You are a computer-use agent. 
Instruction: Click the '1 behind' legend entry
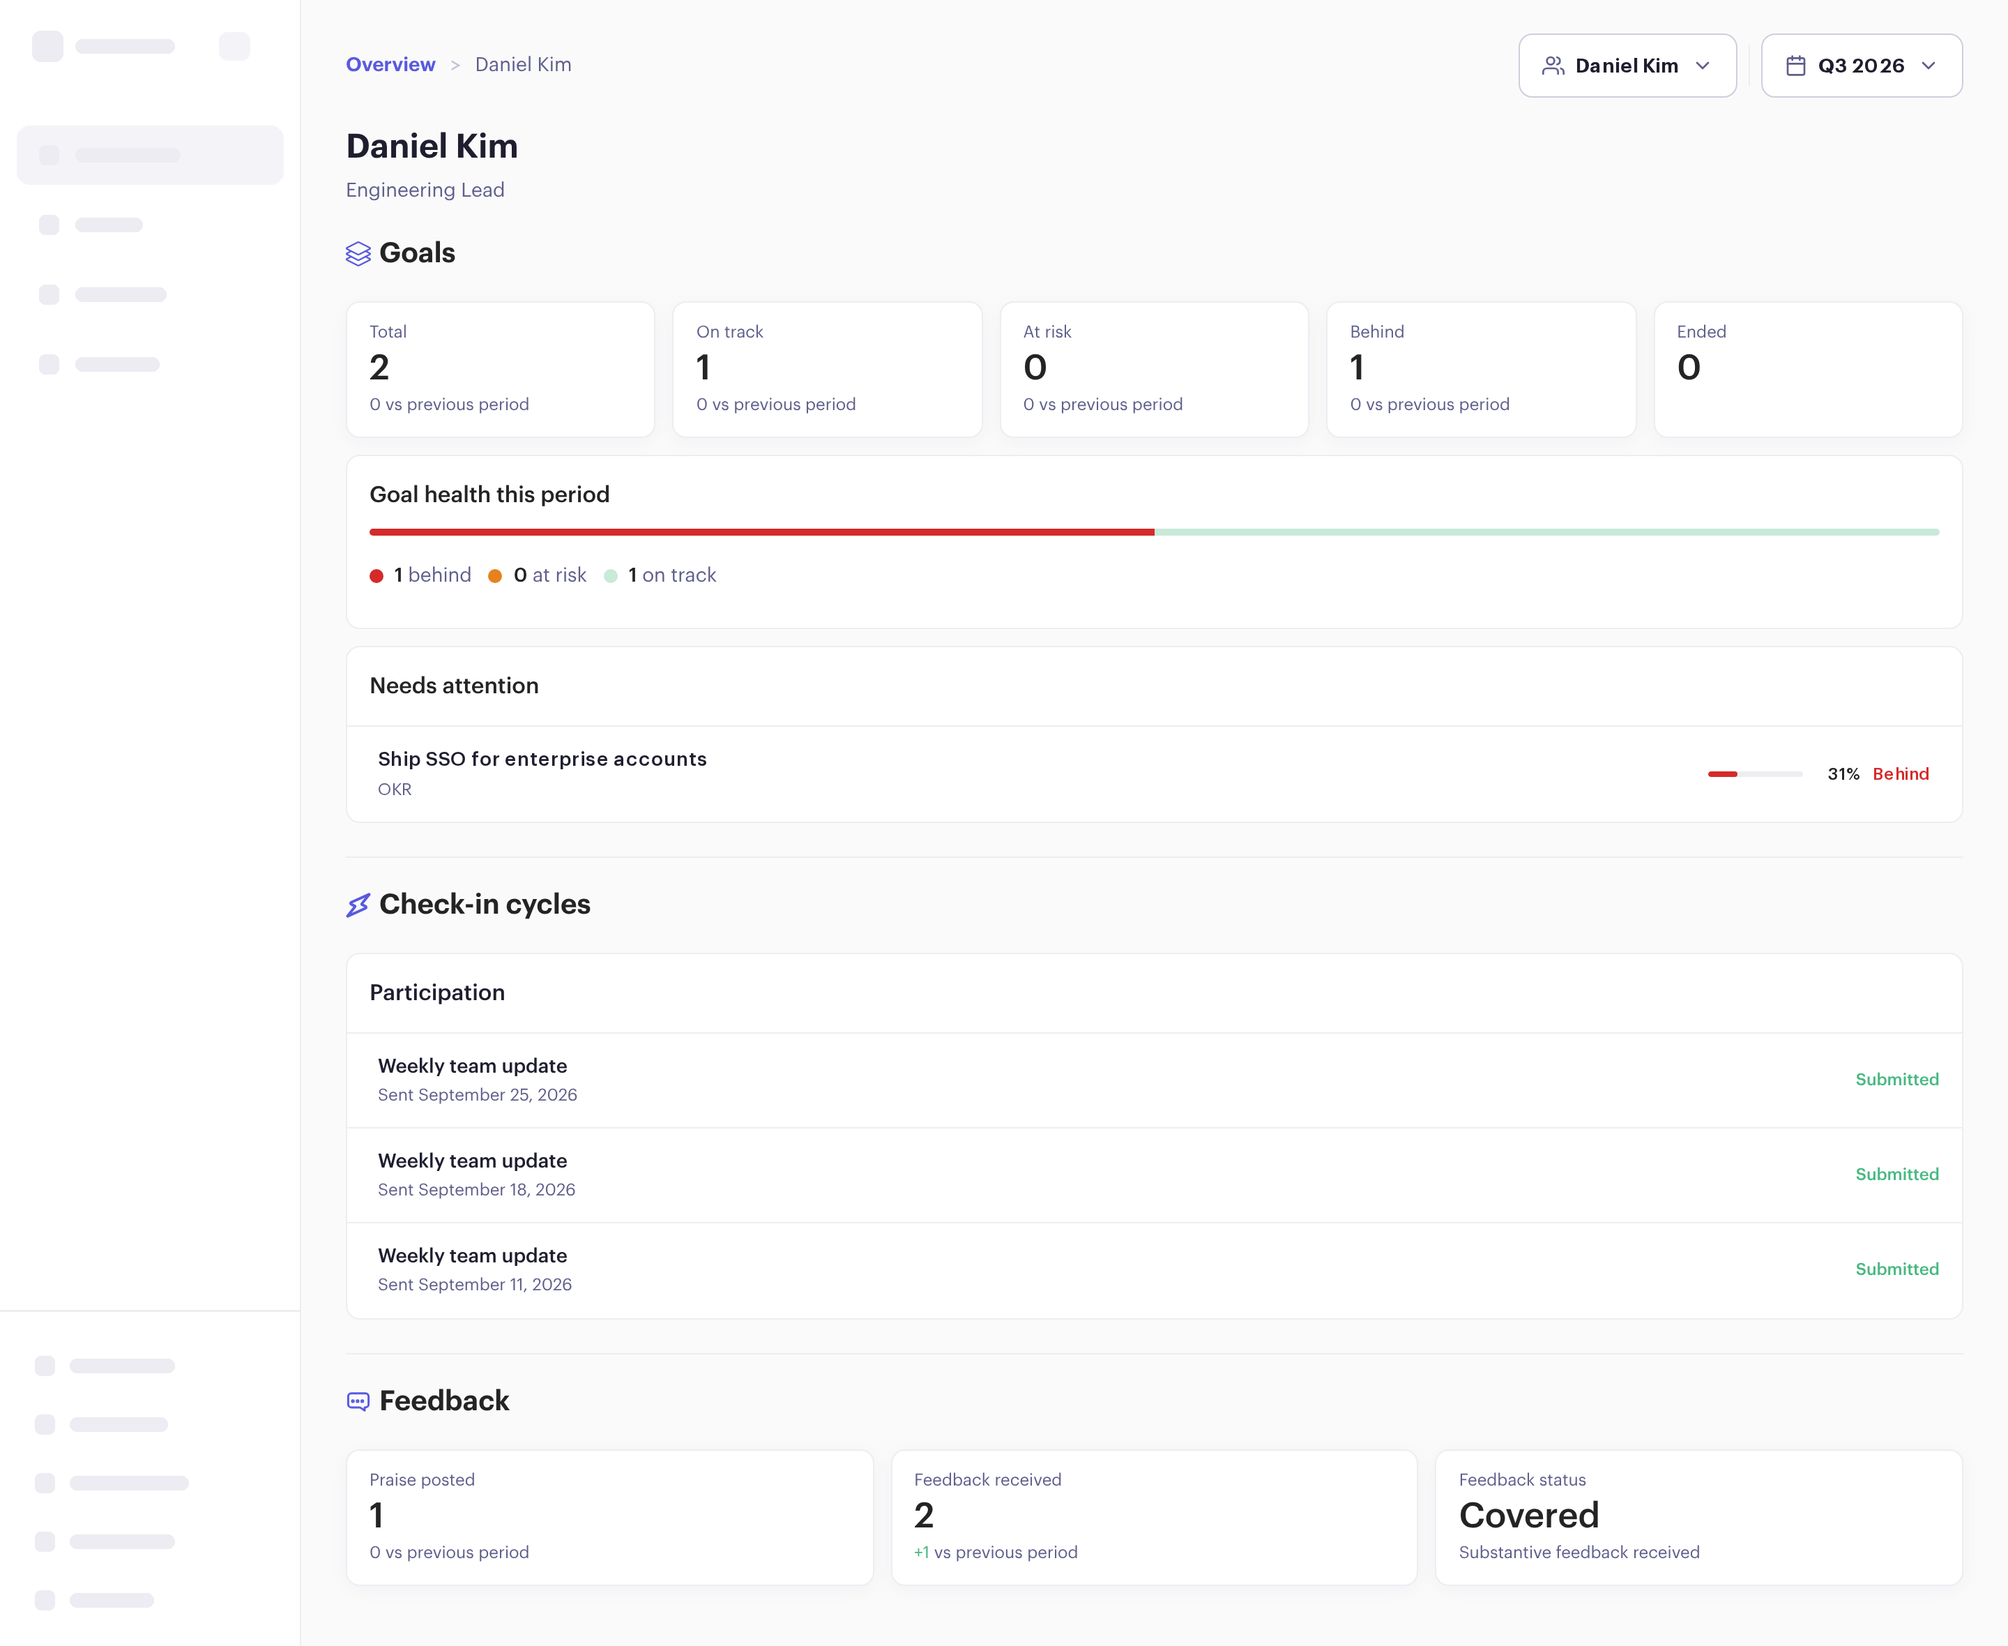pos(420,575)
